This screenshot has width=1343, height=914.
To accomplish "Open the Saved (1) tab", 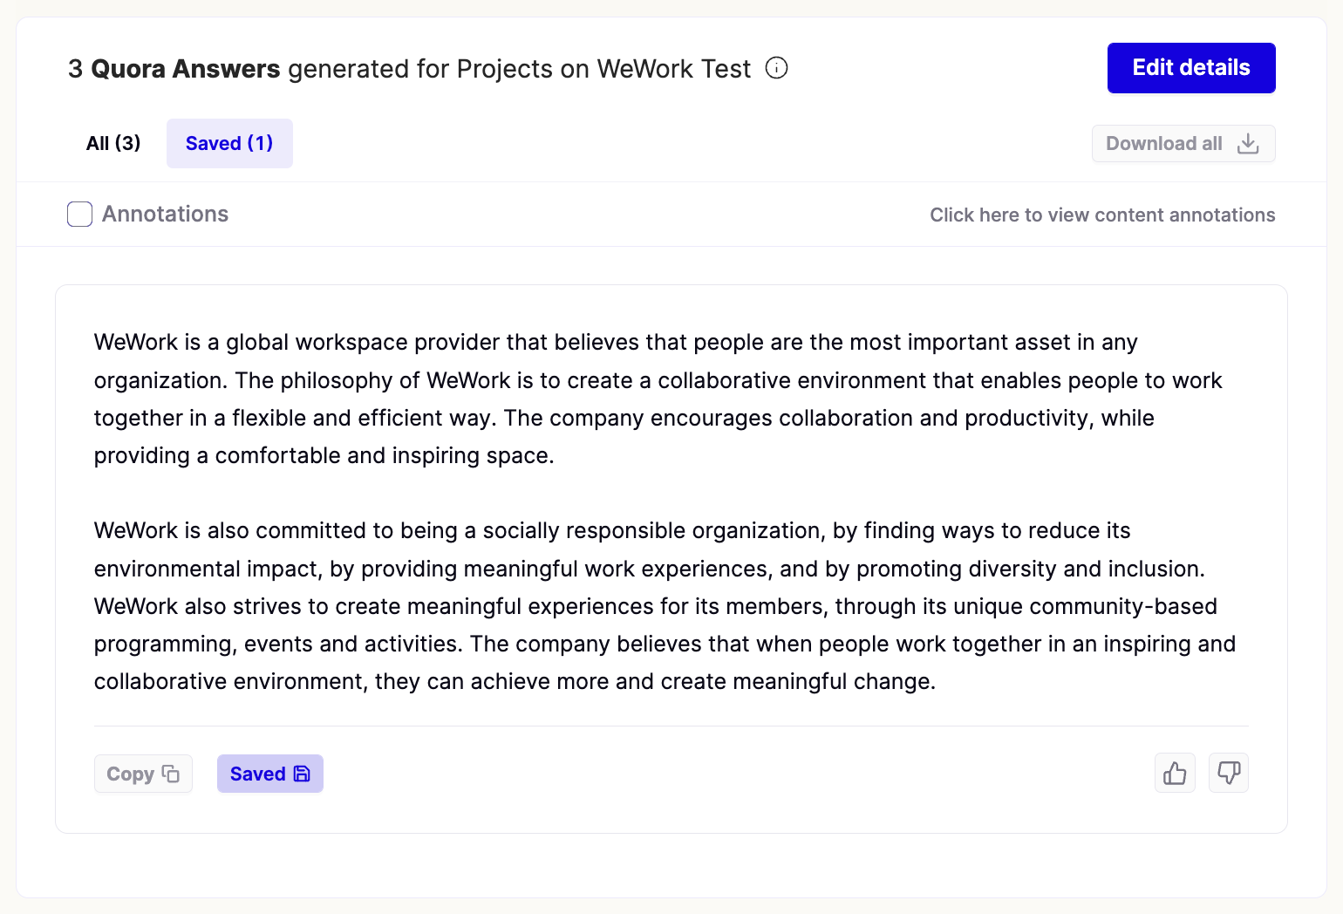I will pyautogui.click(x=229, y=143).
